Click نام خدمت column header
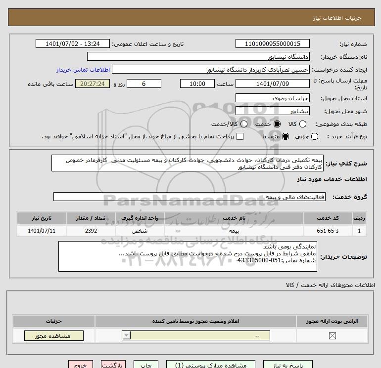This screenshot has width=381, height=368. pyautogui.click(x=234, y=218)
